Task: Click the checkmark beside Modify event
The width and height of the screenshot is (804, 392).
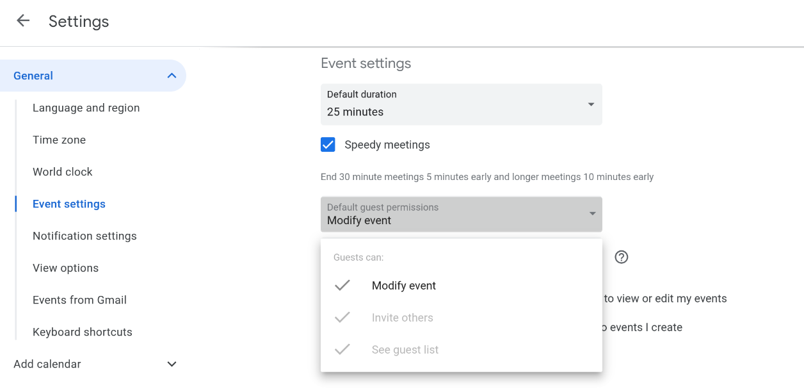Action: click(342, 285)
